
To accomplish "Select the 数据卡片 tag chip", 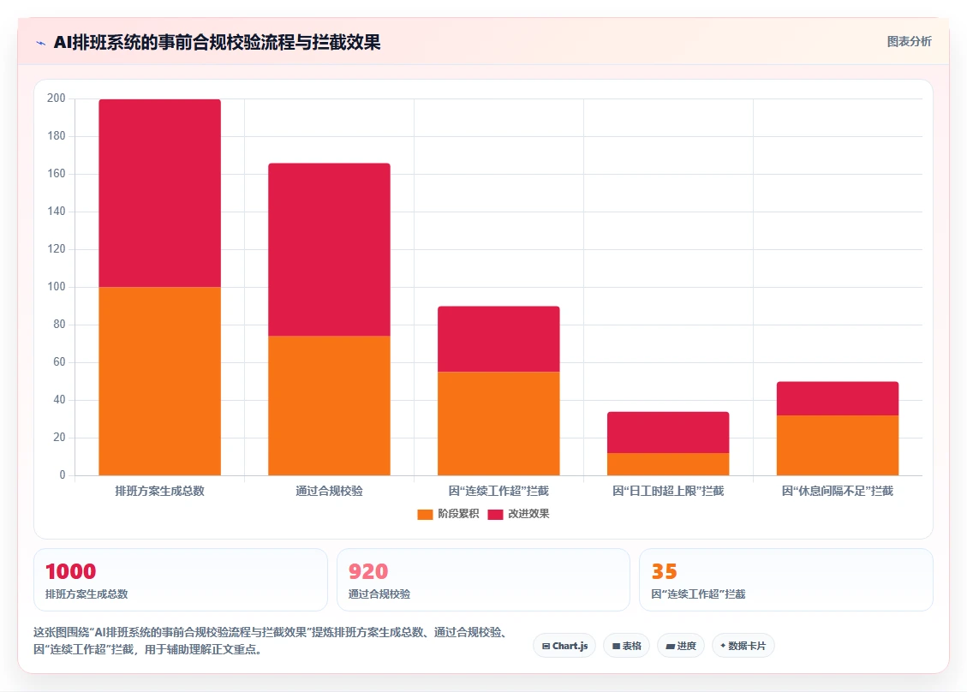I will [x=743, y=646].
